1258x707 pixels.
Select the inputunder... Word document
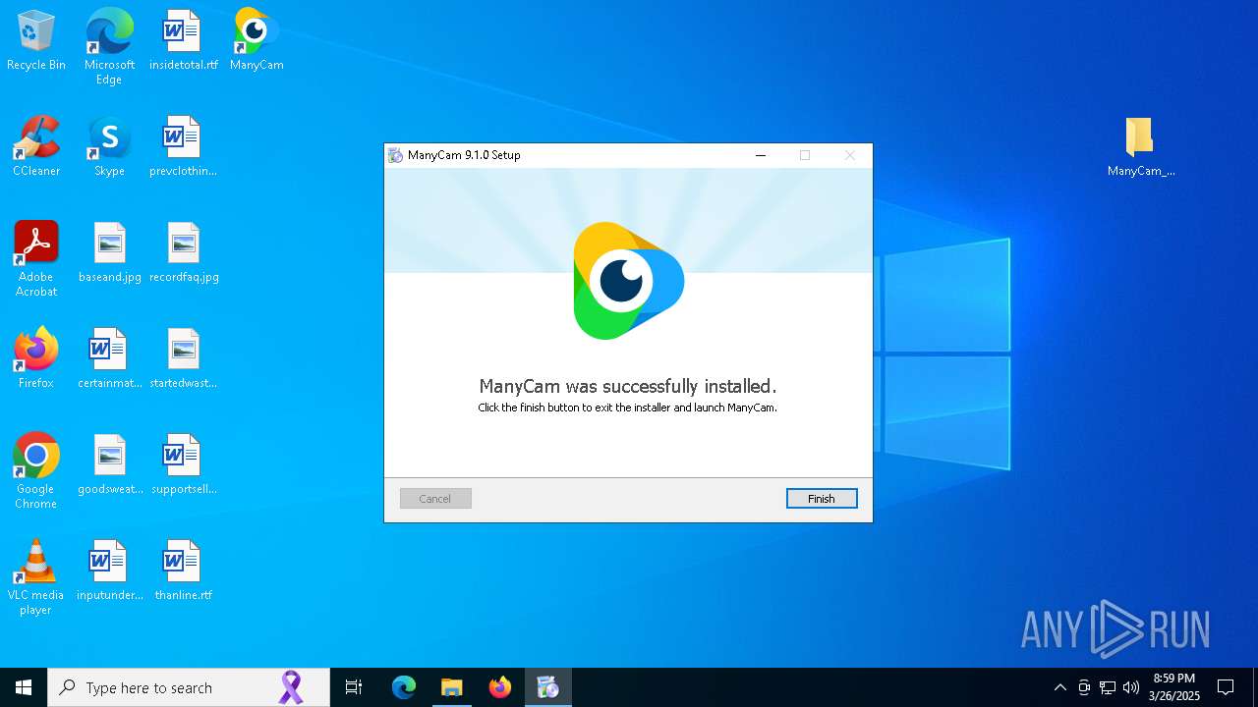(x=109, y=571)
